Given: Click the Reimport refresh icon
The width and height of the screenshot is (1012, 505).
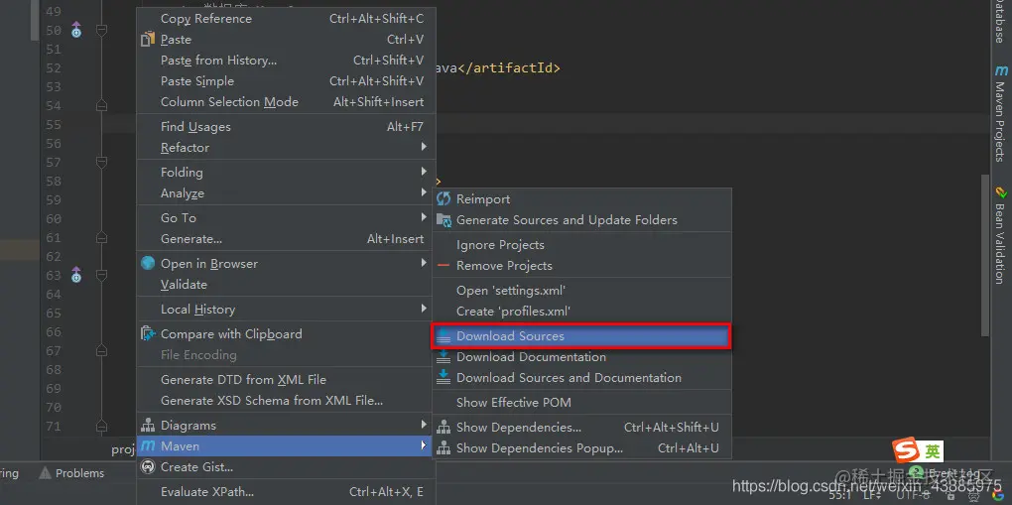Looking at the screenshot, I should [x=443, y=198].
